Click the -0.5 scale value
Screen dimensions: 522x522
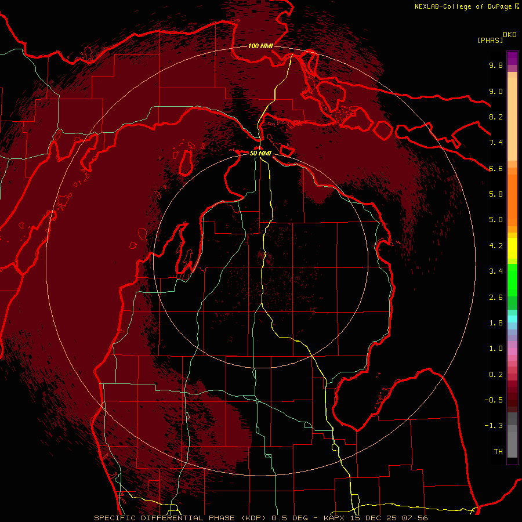[494, 400]
